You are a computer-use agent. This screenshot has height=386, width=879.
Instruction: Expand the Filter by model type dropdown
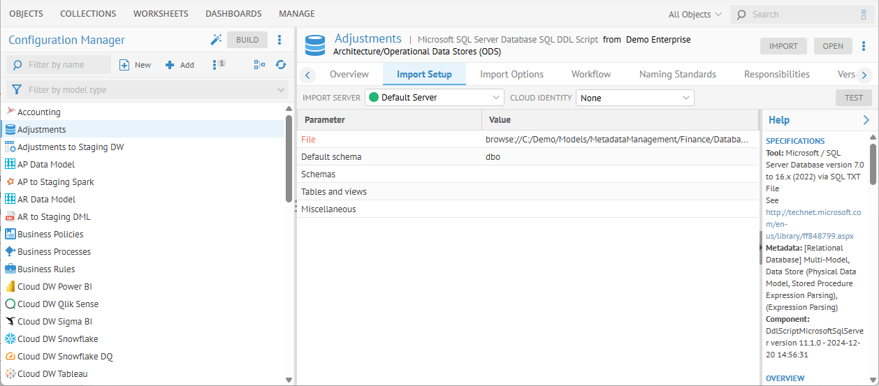pos(281,90)
